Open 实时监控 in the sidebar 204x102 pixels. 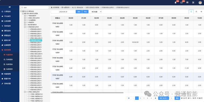click(8, 26)
